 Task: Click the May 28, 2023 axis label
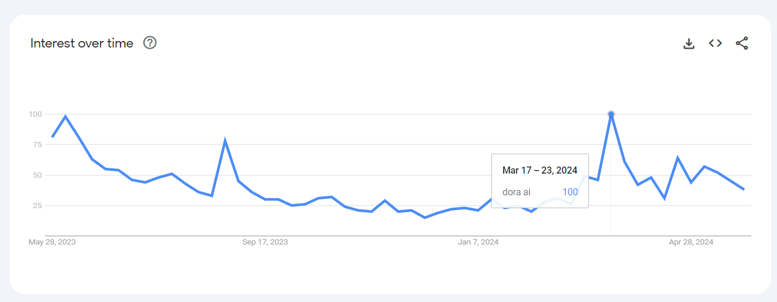[52, 242]
